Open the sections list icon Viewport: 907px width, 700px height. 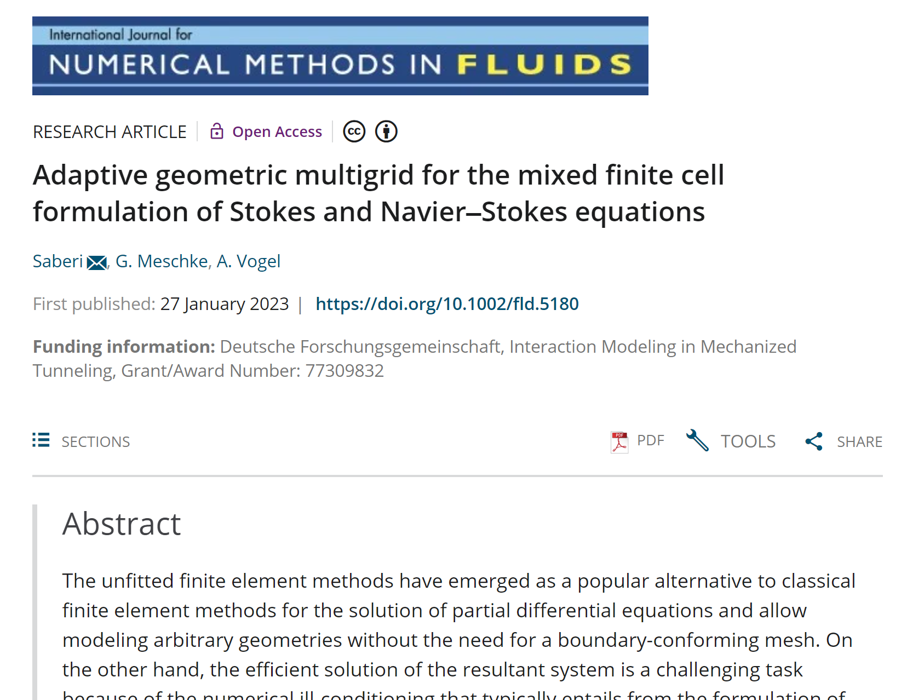tap(41, 440)
